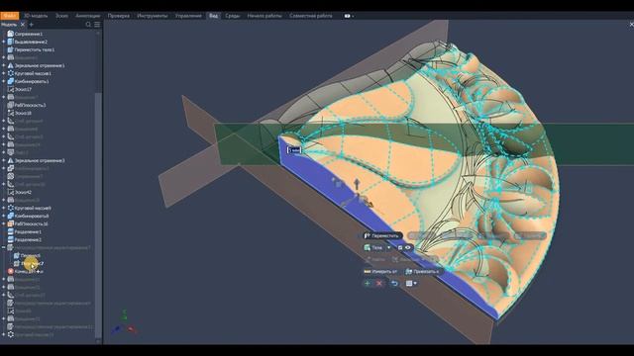Viewport: 634px width, 356px height.
Task: Expand the Комбинировать1 node
Action: (x=4, y=81)
